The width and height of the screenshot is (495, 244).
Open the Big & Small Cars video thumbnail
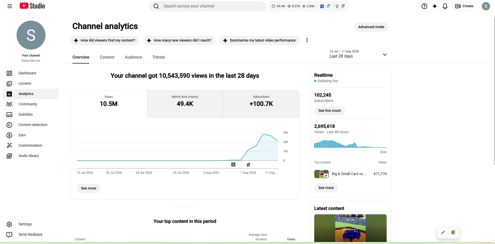pyautogui.click(x=321, y=174)
